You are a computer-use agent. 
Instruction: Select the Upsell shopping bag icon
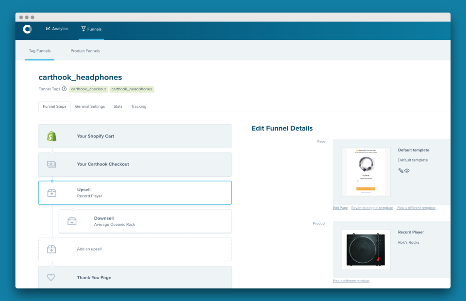coord(51,192)
